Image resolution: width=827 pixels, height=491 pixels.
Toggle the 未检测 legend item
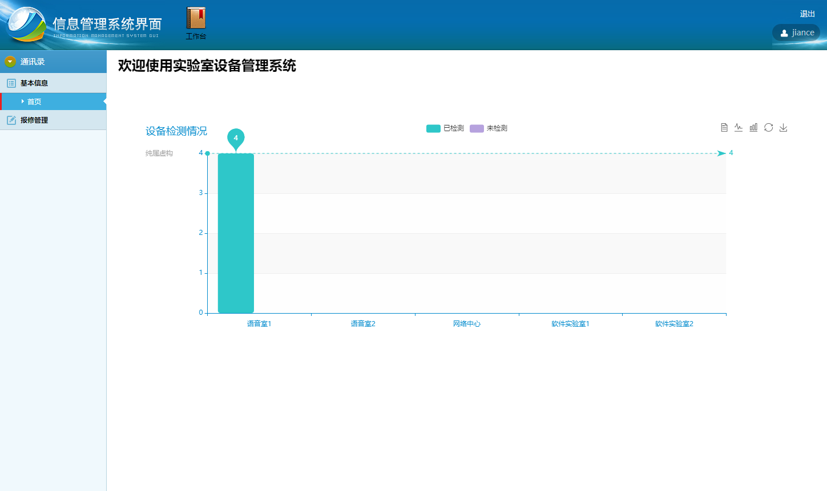[x=488, y=128]
